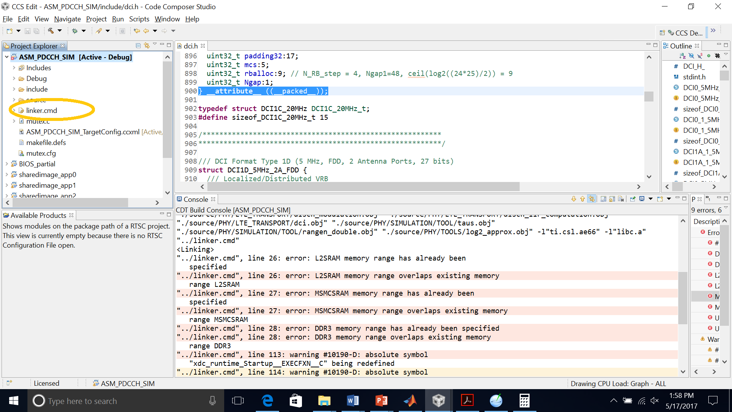Toggle Console wrap lines button

591,199
